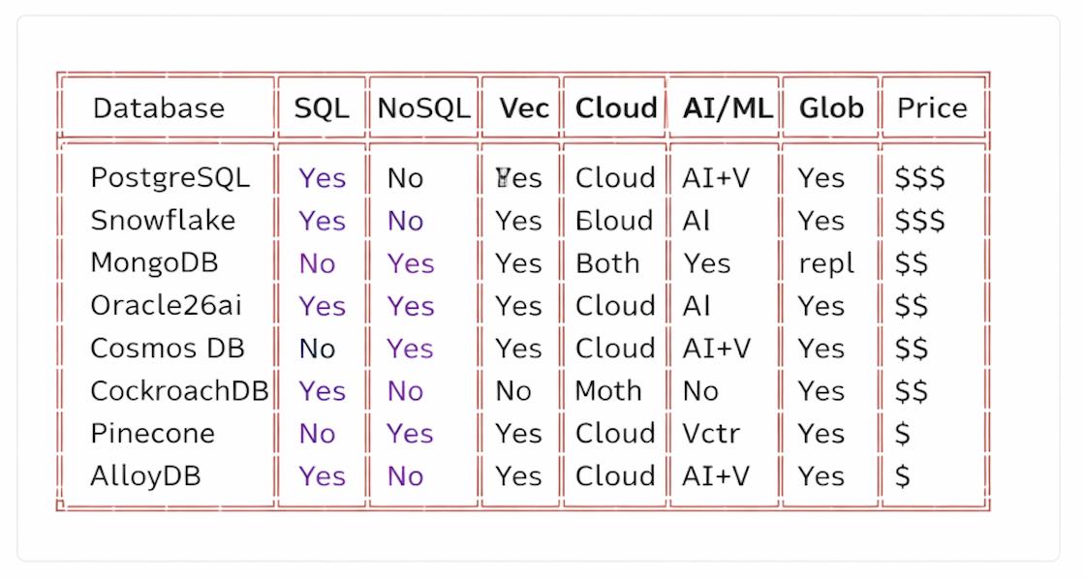Select the CockroachDB database name
The height and width of the screenshot is (579, 1085).
point(179,391)
